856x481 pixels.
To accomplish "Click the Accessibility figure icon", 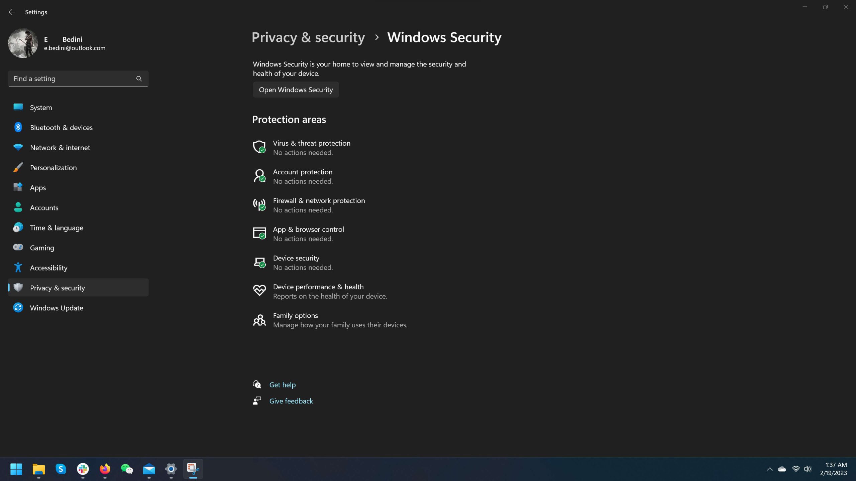I will pyautogui.click(x=18, y=267).
